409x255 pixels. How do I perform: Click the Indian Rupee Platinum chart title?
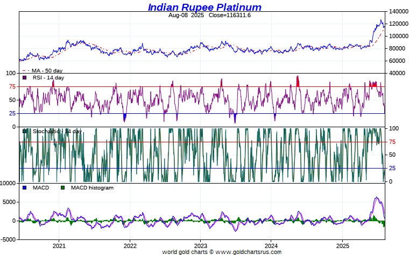[204, 7]
